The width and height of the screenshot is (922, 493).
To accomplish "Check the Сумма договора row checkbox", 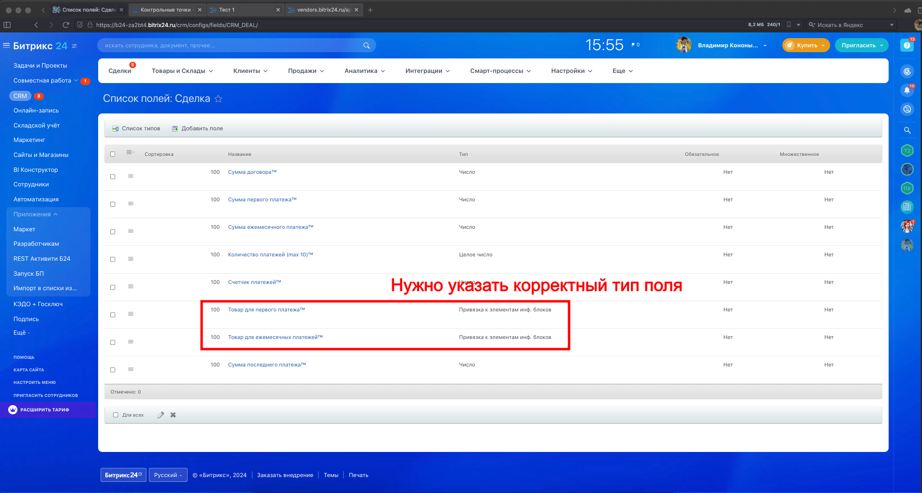I will tap(113, 177).
